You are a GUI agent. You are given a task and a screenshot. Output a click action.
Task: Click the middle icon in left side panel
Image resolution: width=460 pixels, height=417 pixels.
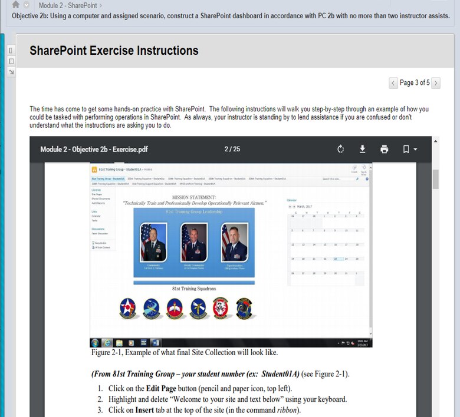pyautogui.click(x=10, y=61)
